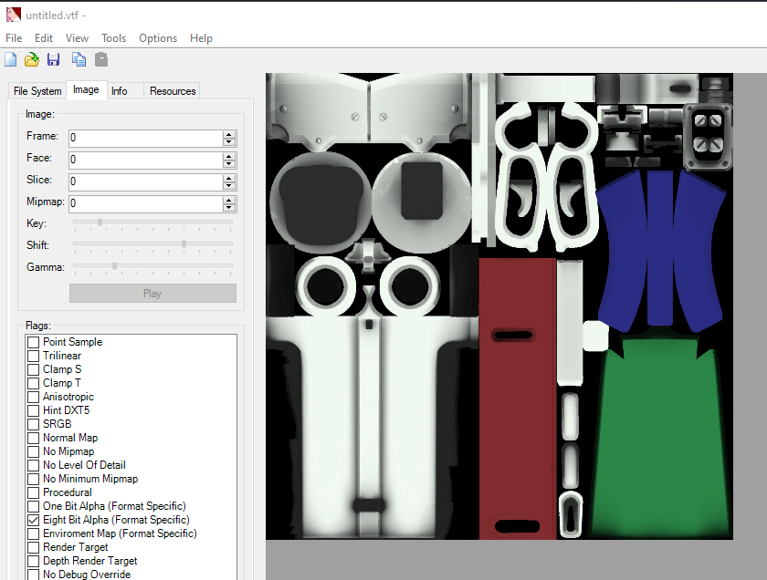The height and width of the screenshot is (580, 767).
Task: Open the Help menu
Action: [x=201, y=38]
